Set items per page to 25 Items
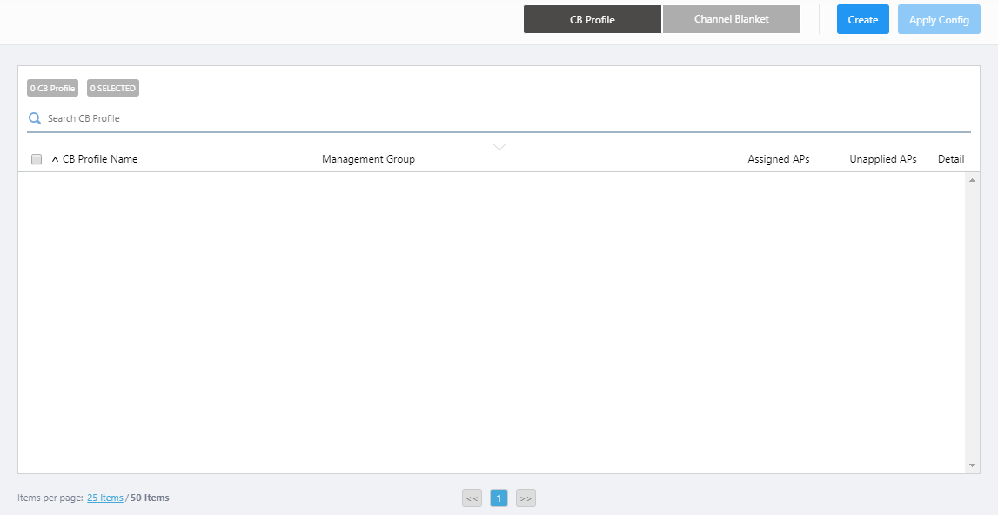Screen dimensions: 998x515 point(104,498)
